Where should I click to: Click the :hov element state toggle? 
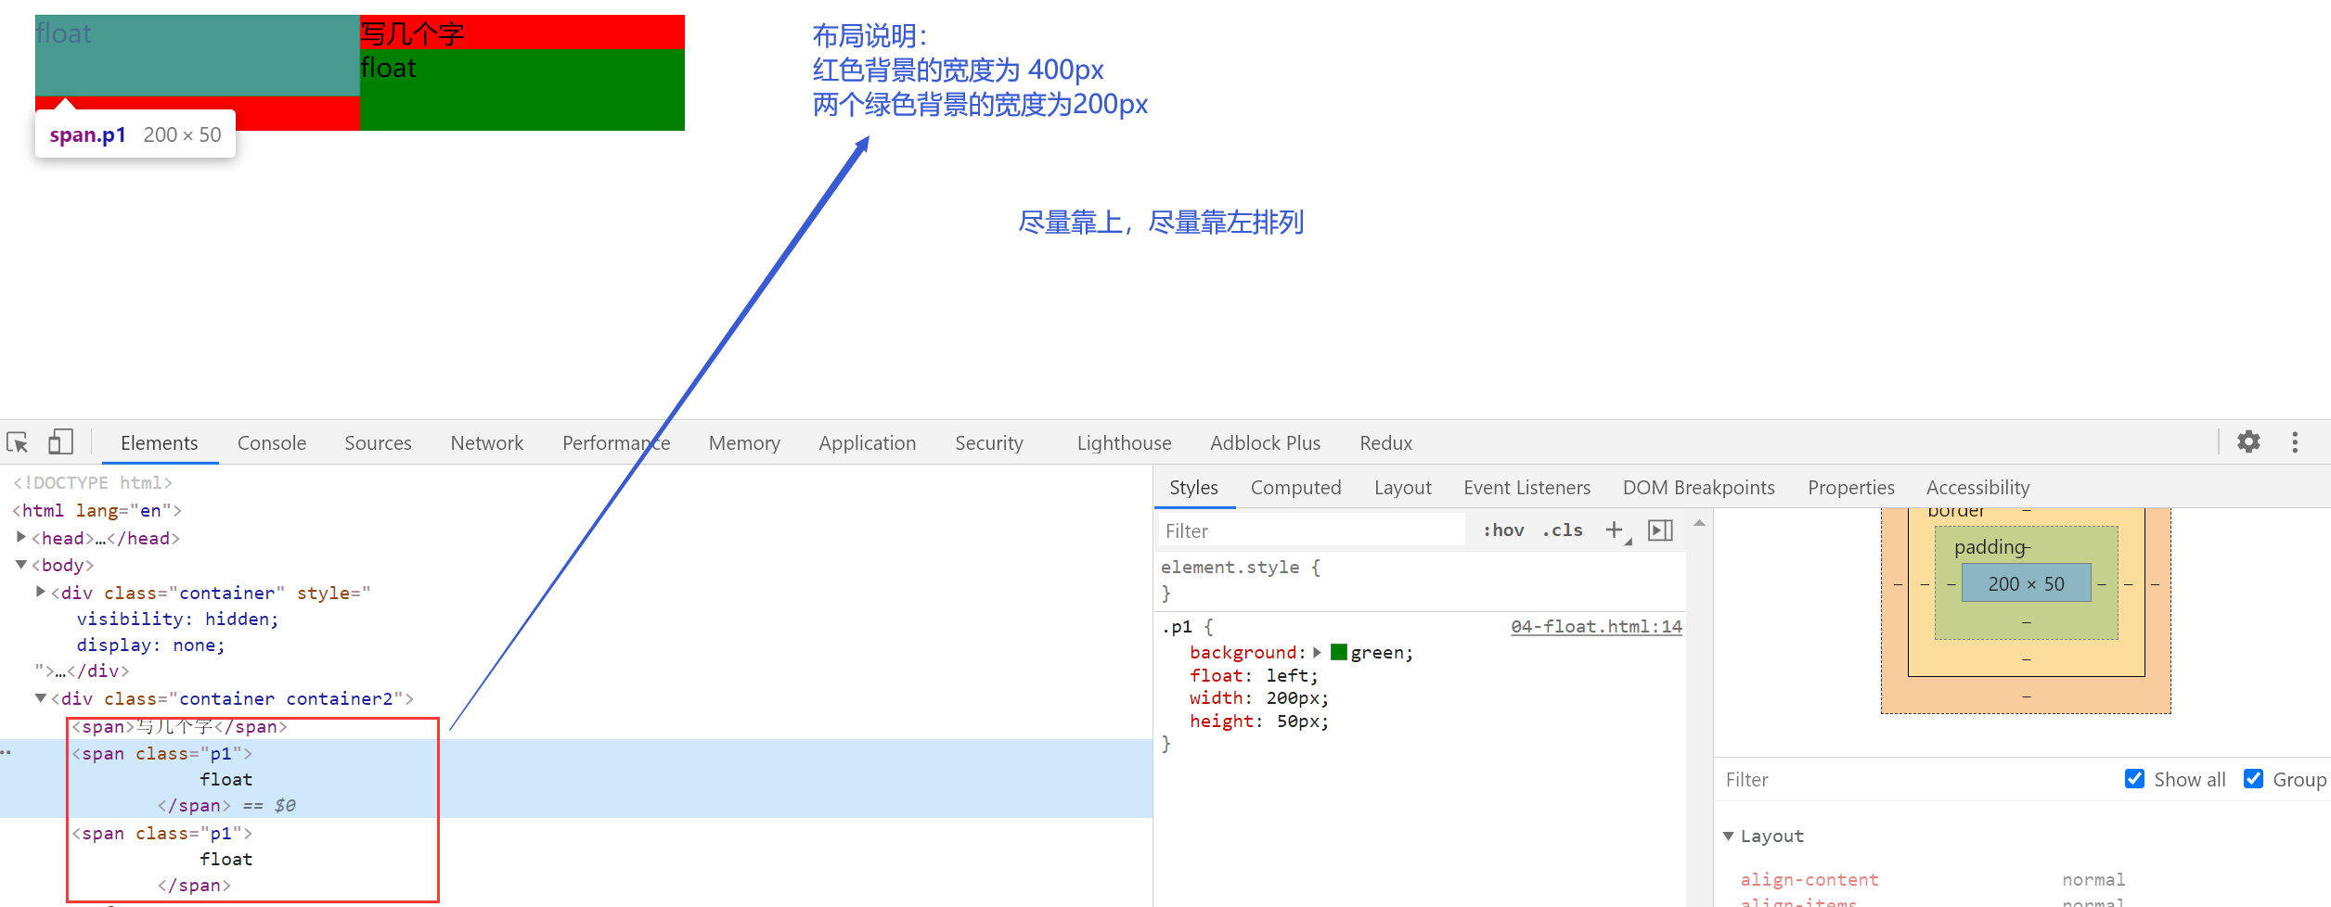(x=1503, y=530)
